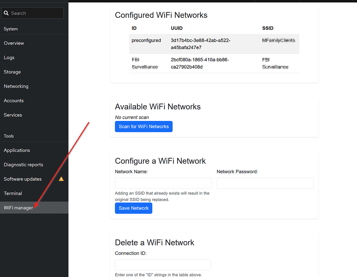Open Diagnostic reports
357x277 pixels.
[x=23, y=164]
